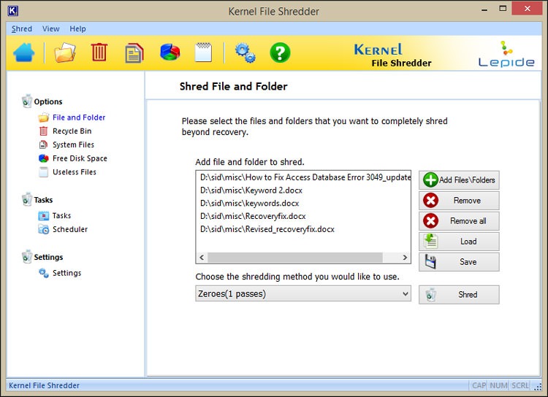This screenshot has width=548, height=397.
Task: Click the Add Files\Folders button
Action: click(x=459, y=180)
